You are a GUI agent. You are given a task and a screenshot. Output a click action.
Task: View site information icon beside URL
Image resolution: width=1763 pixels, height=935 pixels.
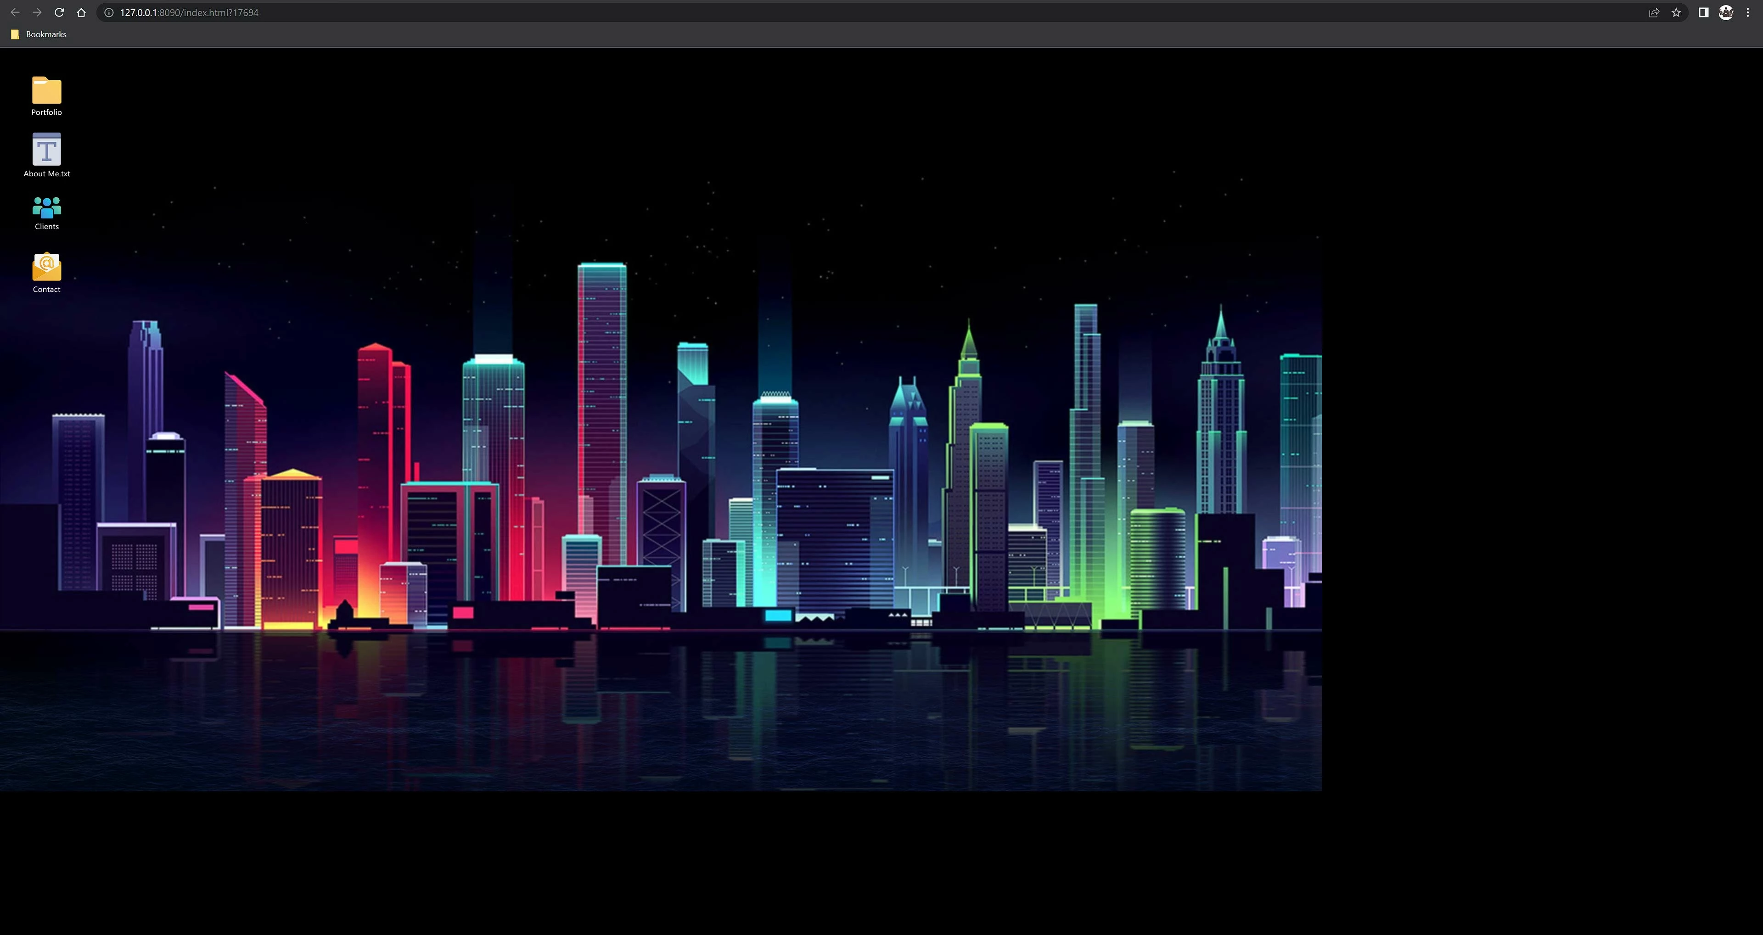pyautogui.click(x=109, y=12)
